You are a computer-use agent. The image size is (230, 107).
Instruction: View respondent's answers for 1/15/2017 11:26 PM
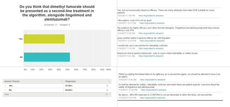tap(153, 90)
